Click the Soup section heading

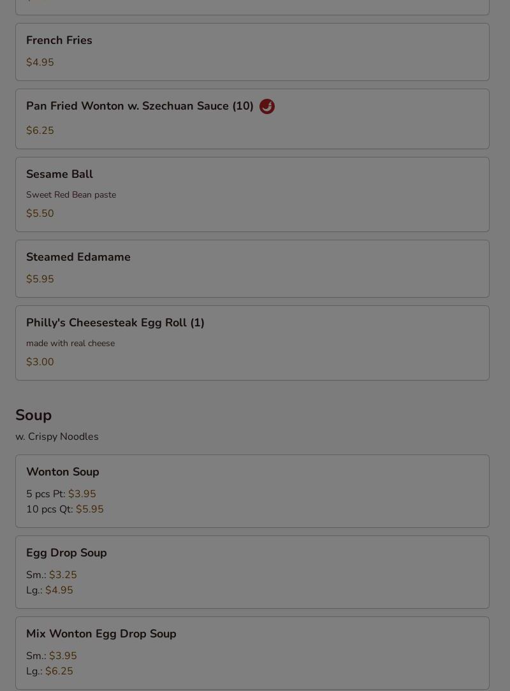pyautogui.click(x=34, y=415)
